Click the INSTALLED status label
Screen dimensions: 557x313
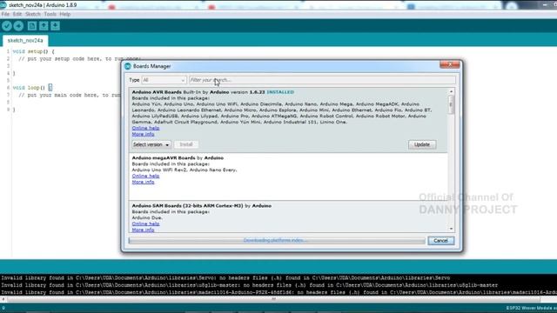[280, 92]
